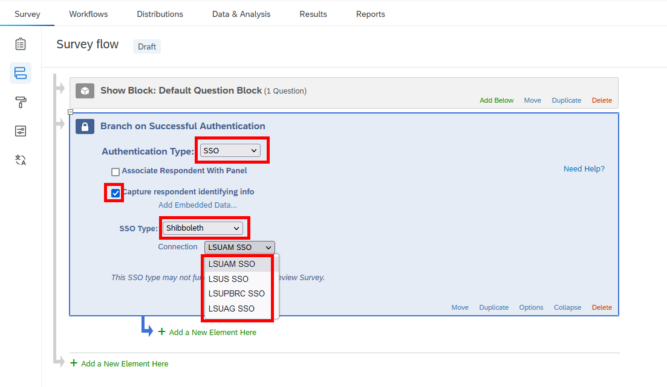Click bottom Add a New Element Here
667x387 pixels.
pos(125,363)
